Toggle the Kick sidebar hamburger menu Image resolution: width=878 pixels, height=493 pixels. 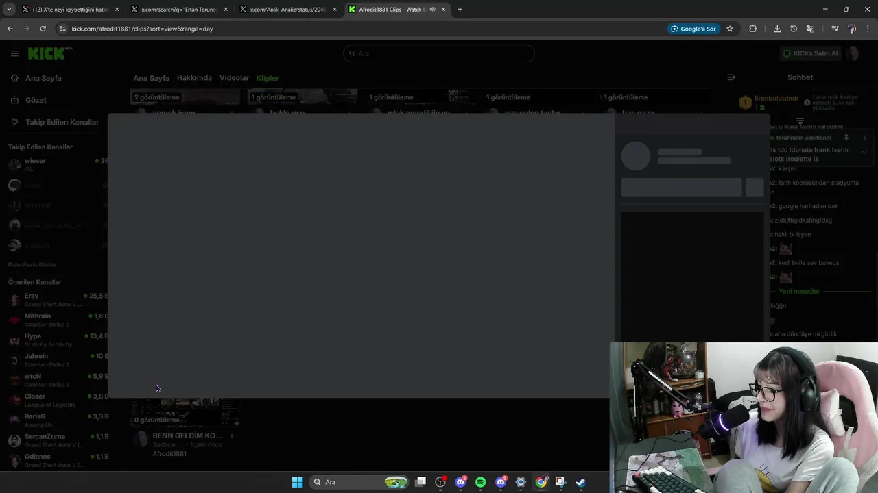[14, 53]
